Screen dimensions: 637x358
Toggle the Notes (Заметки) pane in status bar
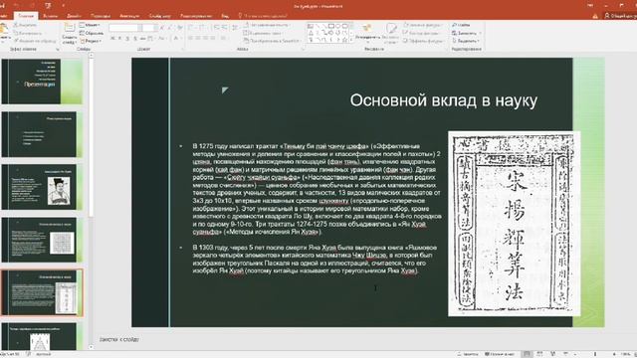467,354
